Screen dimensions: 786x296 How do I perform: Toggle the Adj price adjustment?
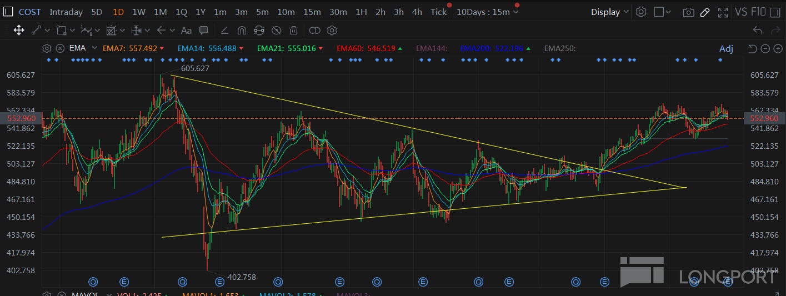(x=726, y=48)
